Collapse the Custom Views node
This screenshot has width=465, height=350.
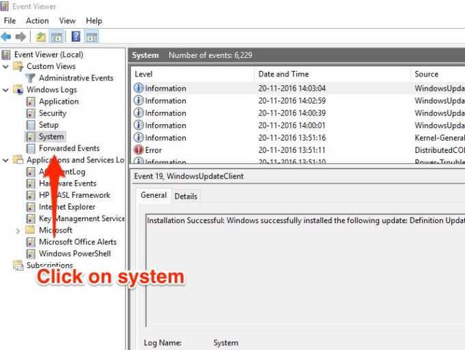[x=5, y=66]
